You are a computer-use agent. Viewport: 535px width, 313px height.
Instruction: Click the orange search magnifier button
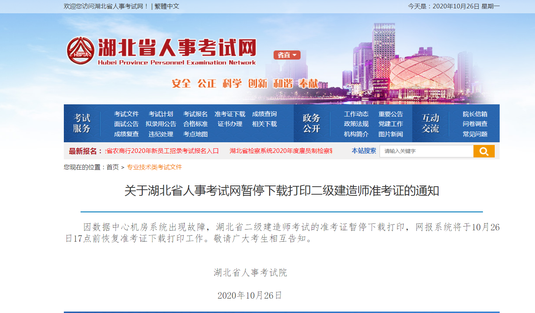point(484,151)
